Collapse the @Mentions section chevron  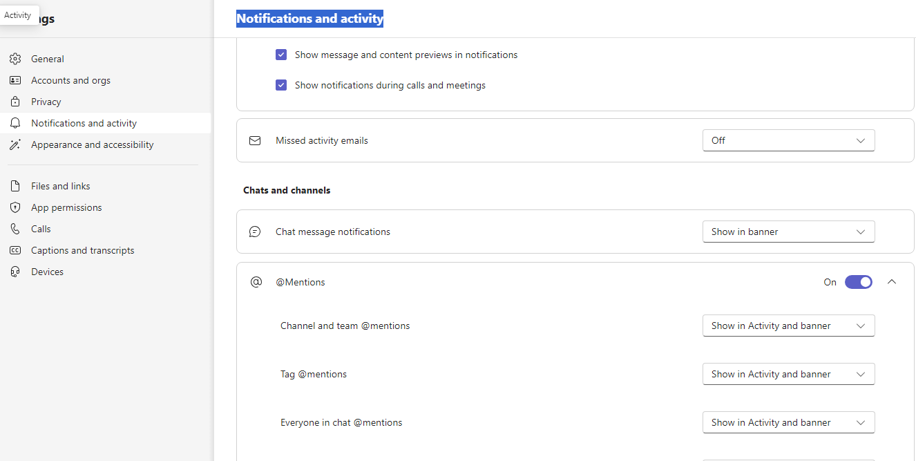[x=892, y=282]
